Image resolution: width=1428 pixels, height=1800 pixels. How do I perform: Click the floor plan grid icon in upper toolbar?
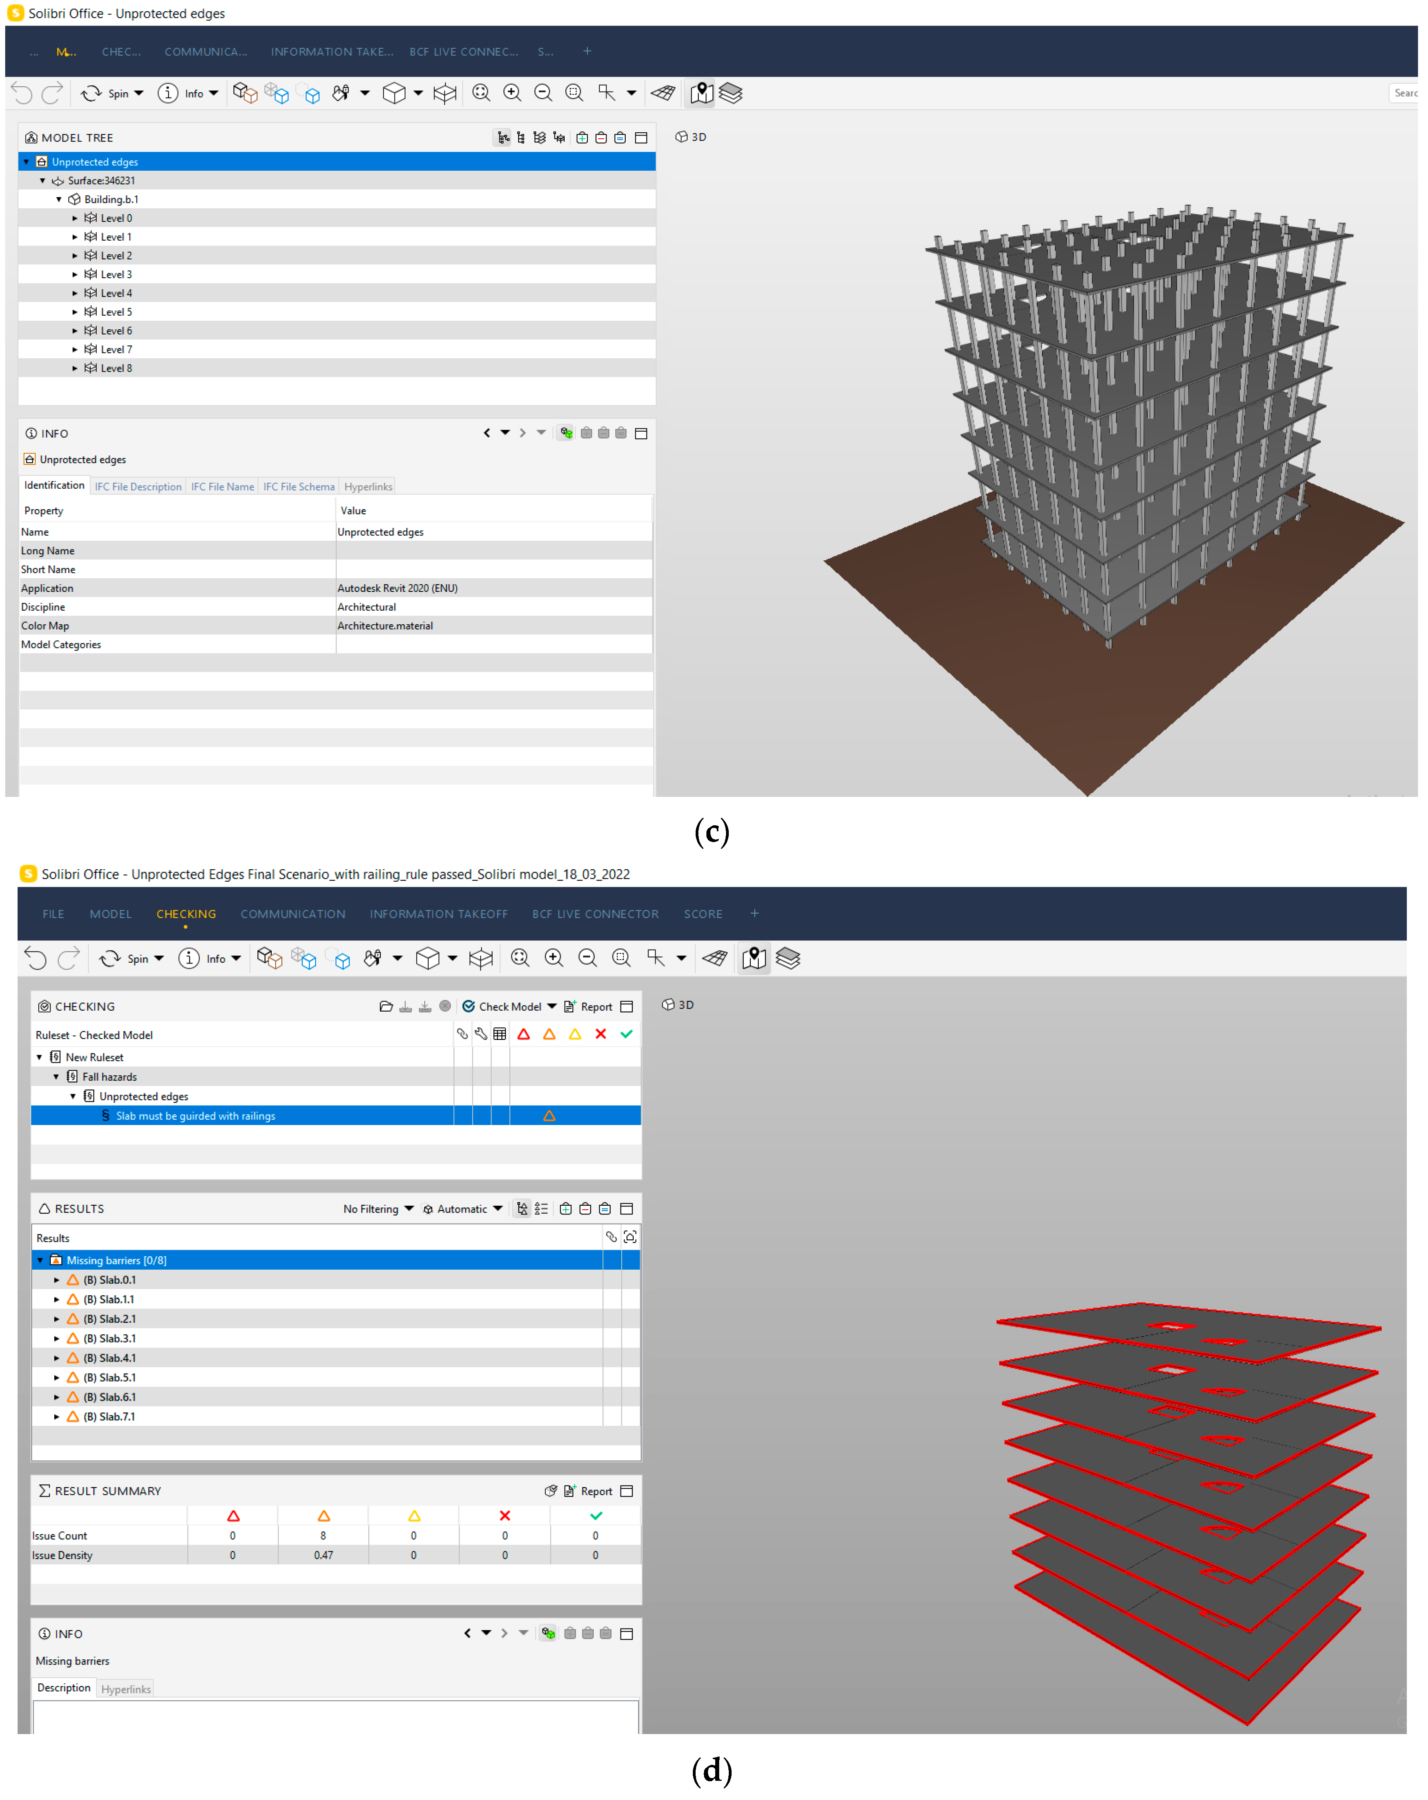pyautogui.click(x=664, y=94)
